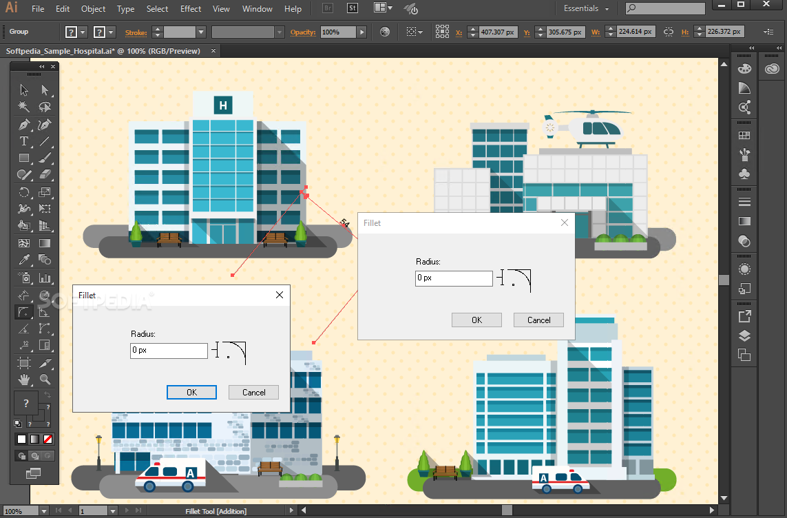787x518 pixels.
Task: Select the Rotate tool
Action: pos(23,192)
